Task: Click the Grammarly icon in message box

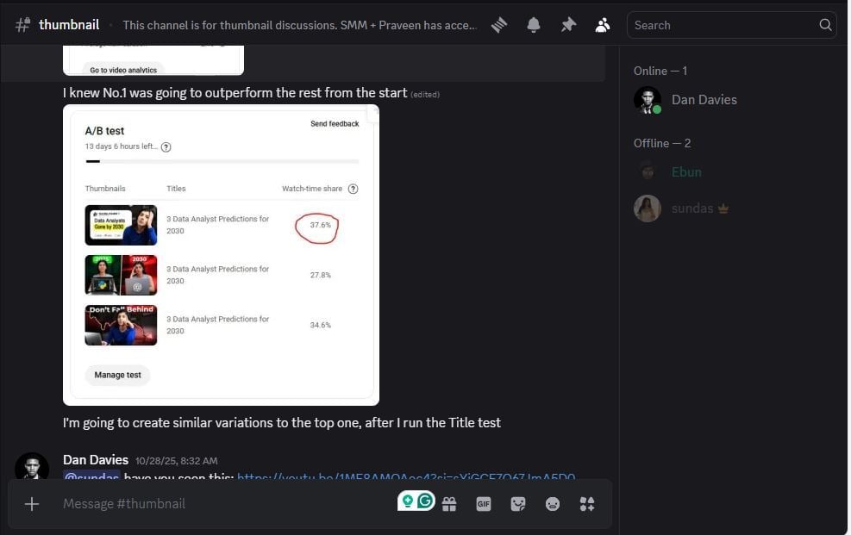Action: tap(424, 501)
